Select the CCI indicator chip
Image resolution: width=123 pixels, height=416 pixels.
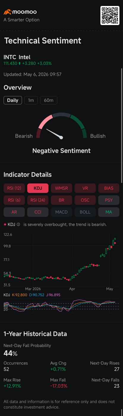coord(38,212)
